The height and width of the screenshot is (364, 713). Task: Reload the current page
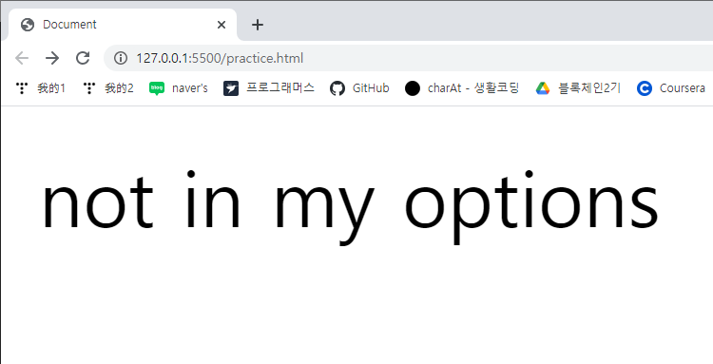83,58
